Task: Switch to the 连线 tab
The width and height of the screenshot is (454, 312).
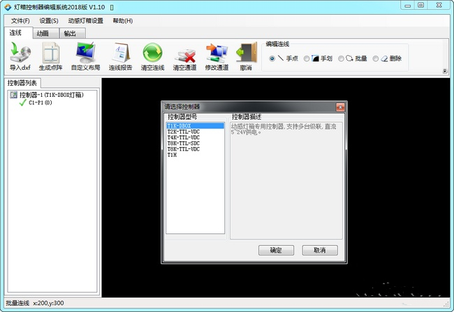Action: click(x=18, y=33)
